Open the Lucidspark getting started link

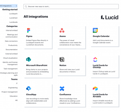pos(13,14)
